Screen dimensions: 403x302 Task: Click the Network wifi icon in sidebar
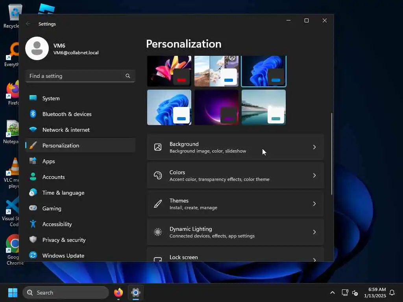pyautogui.click(x=33, y=129)
